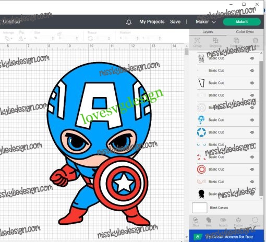Viewport: 266px width, 242px height.
Task: Select layer with skin-tone mask thumbnail
Action: pos(227,181)
